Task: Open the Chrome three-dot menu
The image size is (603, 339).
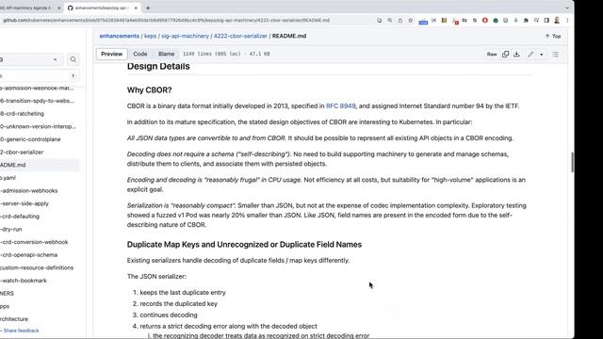Action: [567, 21]
